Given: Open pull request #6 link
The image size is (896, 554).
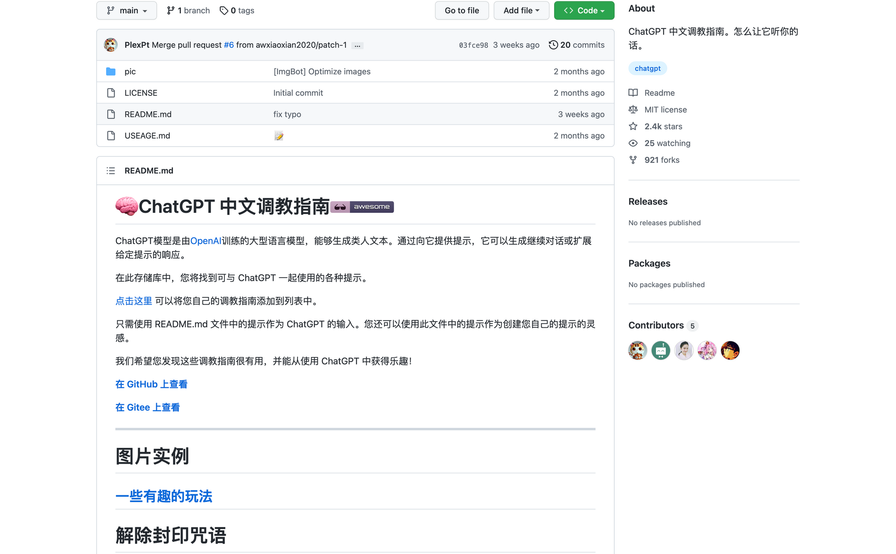Looking at the screenshot, I should coord(229,45).
